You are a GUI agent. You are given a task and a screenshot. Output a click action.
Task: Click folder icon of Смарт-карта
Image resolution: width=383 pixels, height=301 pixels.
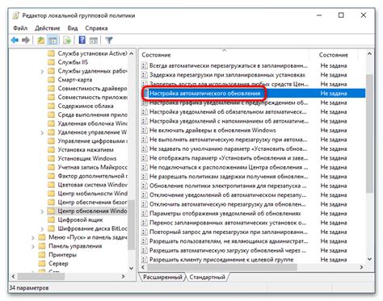pos(51,80)
